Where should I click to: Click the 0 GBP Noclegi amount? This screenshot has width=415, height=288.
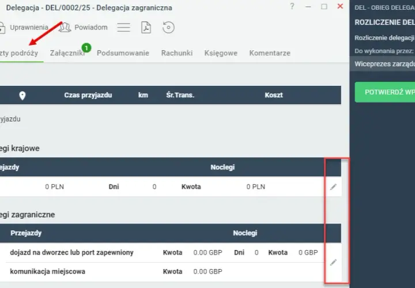click(308, 252)
